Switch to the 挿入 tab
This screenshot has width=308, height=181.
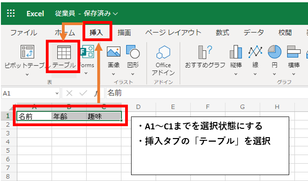click(x=96, y=32)
